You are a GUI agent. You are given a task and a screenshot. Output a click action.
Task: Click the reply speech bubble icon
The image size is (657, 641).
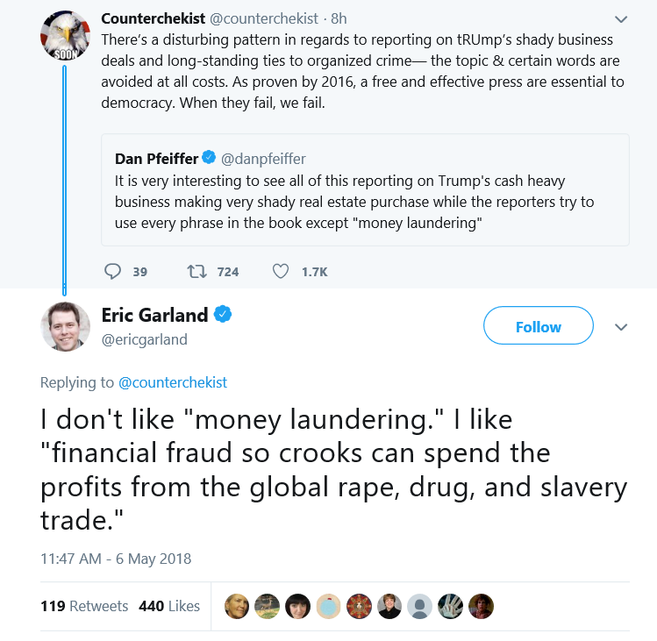(x=112, y=272)
